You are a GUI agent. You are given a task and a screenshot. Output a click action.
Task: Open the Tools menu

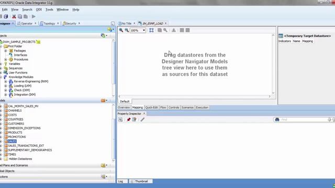[x=49, y=9]
